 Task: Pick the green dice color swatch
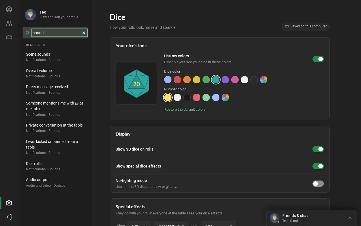coord(206,80)
